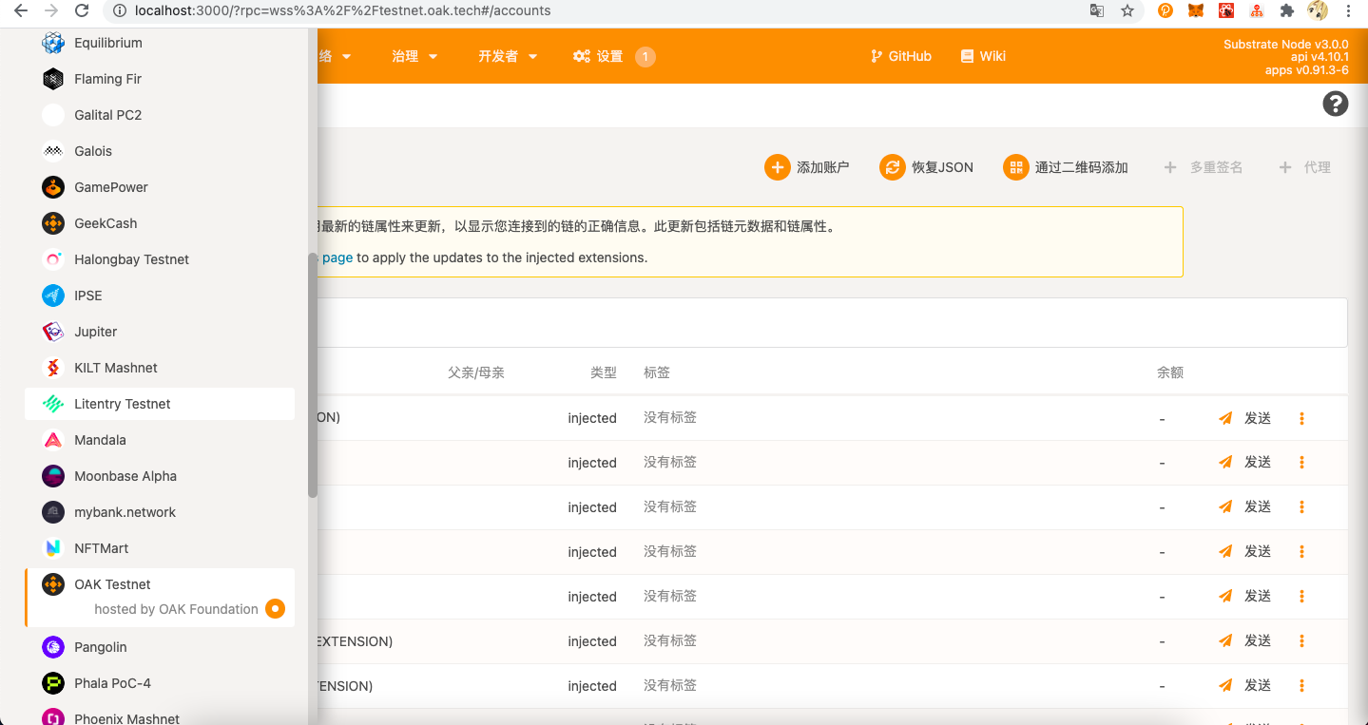The width and height of the screenshot is (1368, 725).
Task: Open the Chrome three-dot menu
Action: coord(1348,10)
